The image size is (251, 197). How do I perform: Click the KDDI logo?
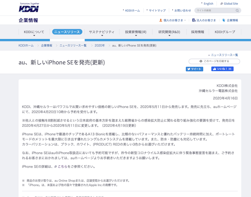29,7
